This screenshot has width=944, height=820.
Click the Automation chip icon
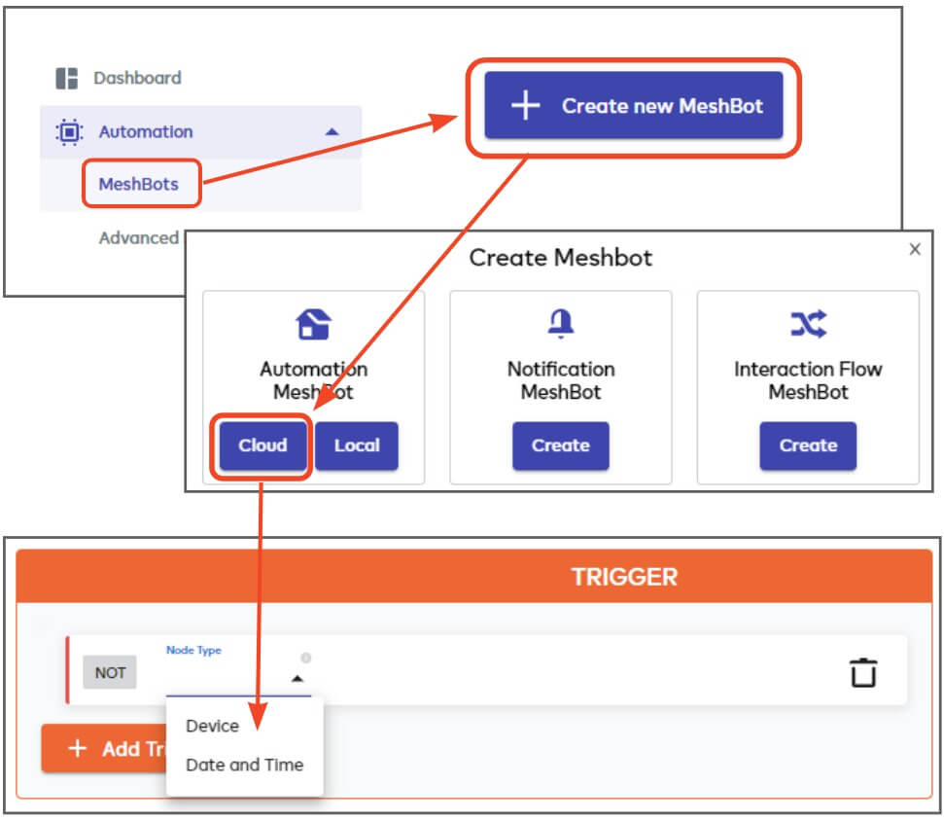click(x=69, y=132)
